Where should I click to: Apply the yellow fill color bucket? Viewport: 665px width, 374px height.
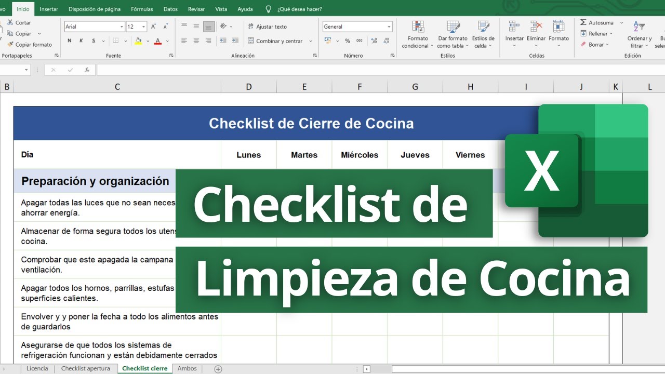[x=138, y=41]
